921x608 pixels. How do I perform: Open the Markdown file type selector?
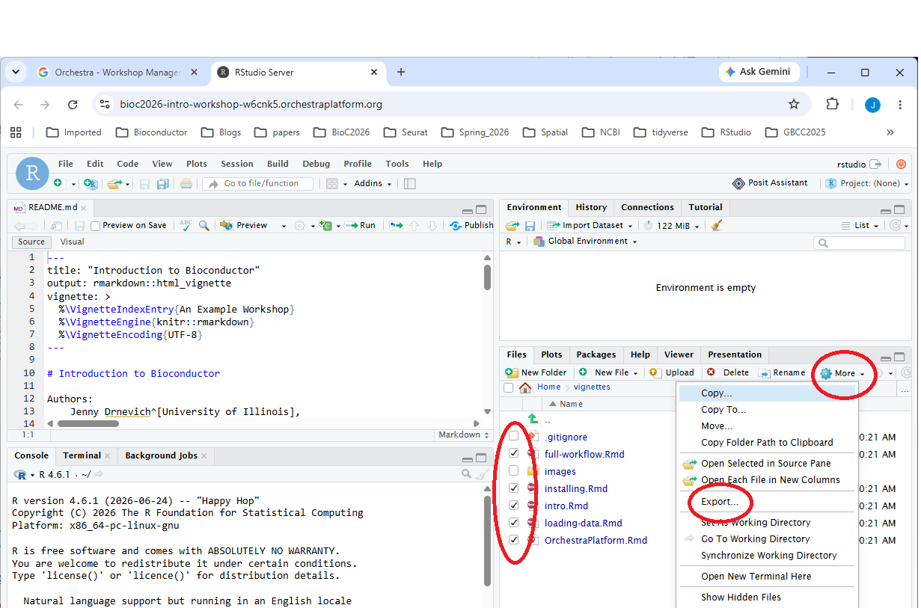(x=463, y=434)
